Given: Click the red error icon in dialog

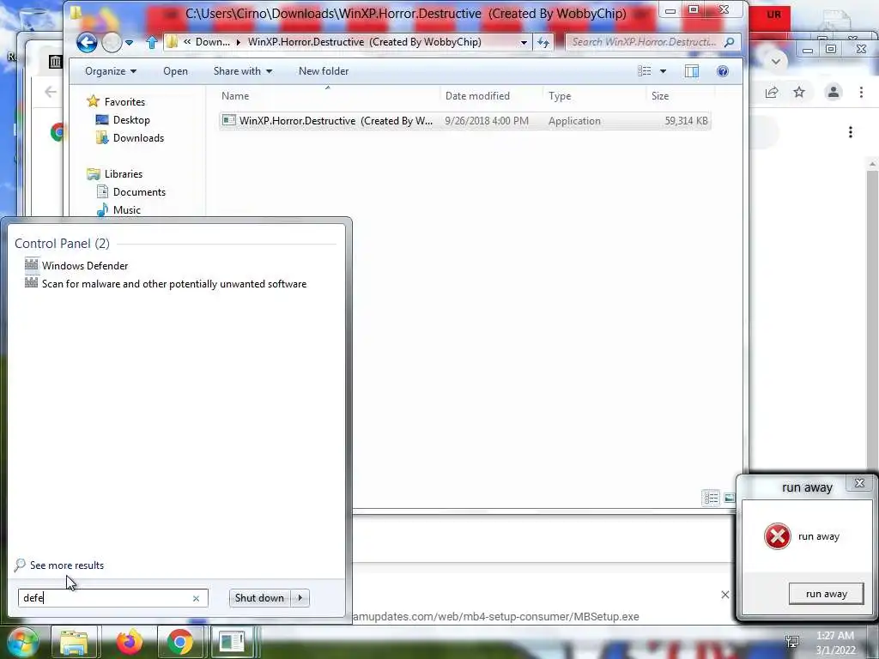Looking at the screenshot, I should tap(778, 536).
